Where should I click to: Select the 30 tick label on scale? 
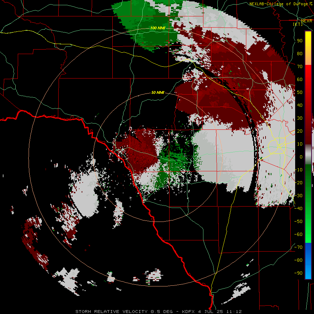[300, 118]
